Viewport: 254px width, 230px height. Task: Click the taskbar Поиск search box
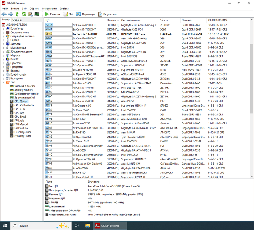point(41,226)
